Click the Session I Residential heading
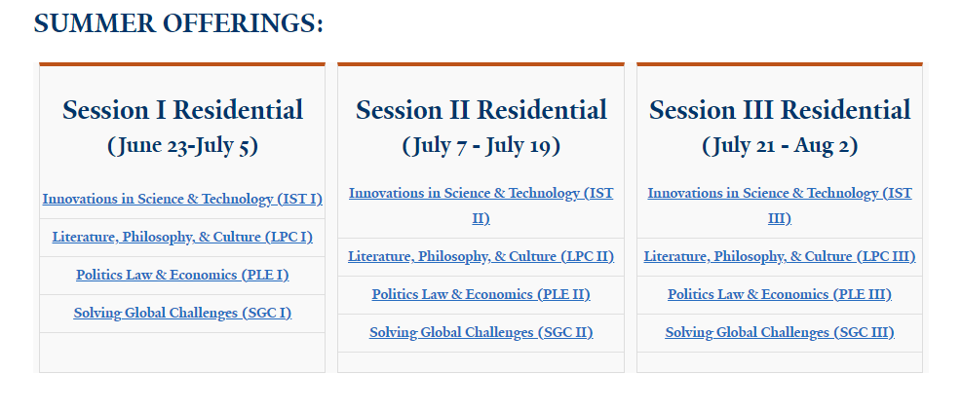962x411 pixels. point(182,110)
